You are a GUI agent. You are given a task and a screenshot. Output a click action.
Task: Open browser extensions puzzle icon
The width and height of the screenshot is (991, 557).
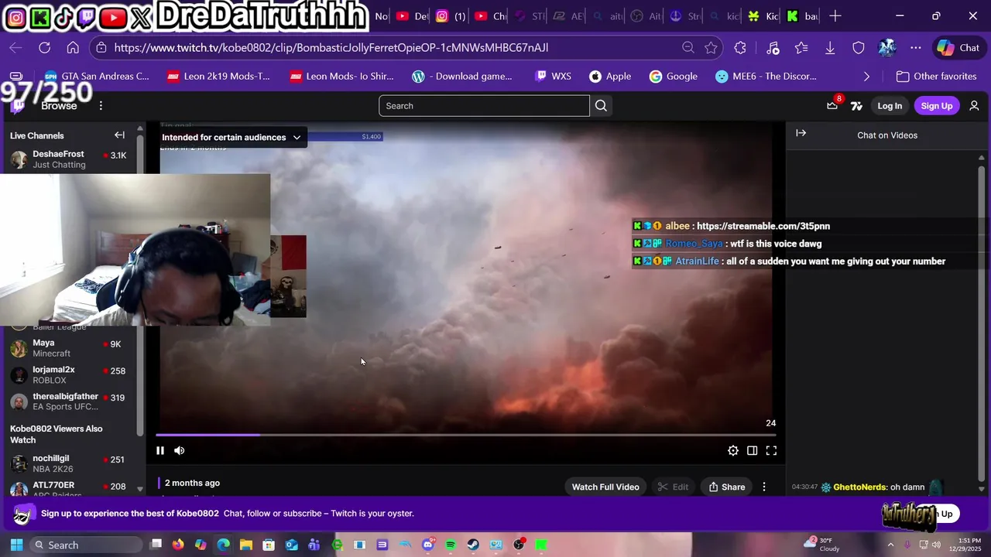point(740,48)
